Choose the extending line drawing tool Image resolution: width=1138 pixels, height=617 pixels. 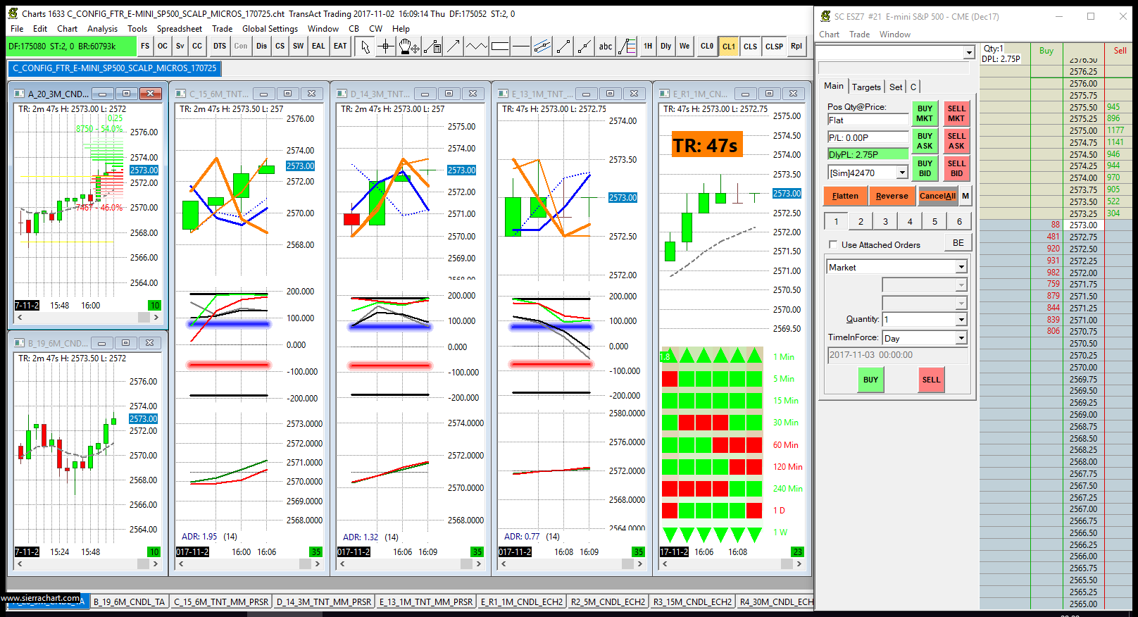pos(584,46)
